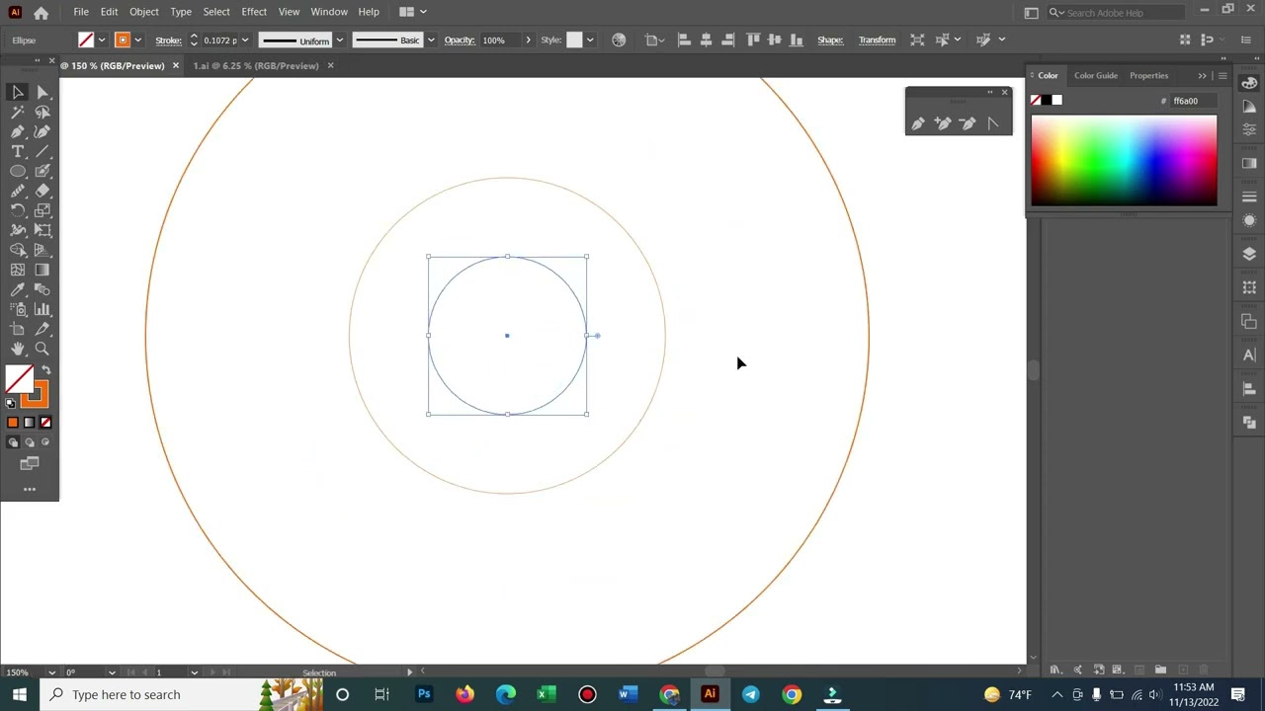Select the Lasso tool
The image size is (1265, 711).
(42, 112)
